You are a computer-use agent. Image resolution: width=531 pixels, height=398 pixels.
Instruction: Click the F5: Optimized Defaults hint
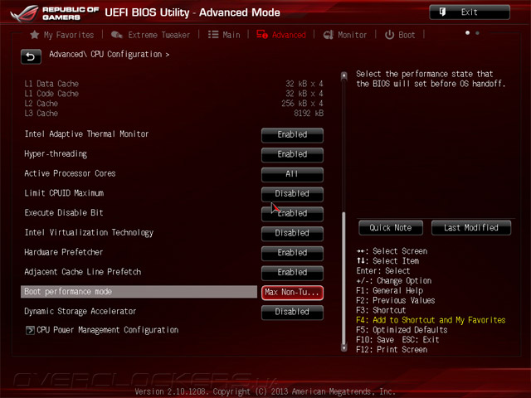pos(402,330)
